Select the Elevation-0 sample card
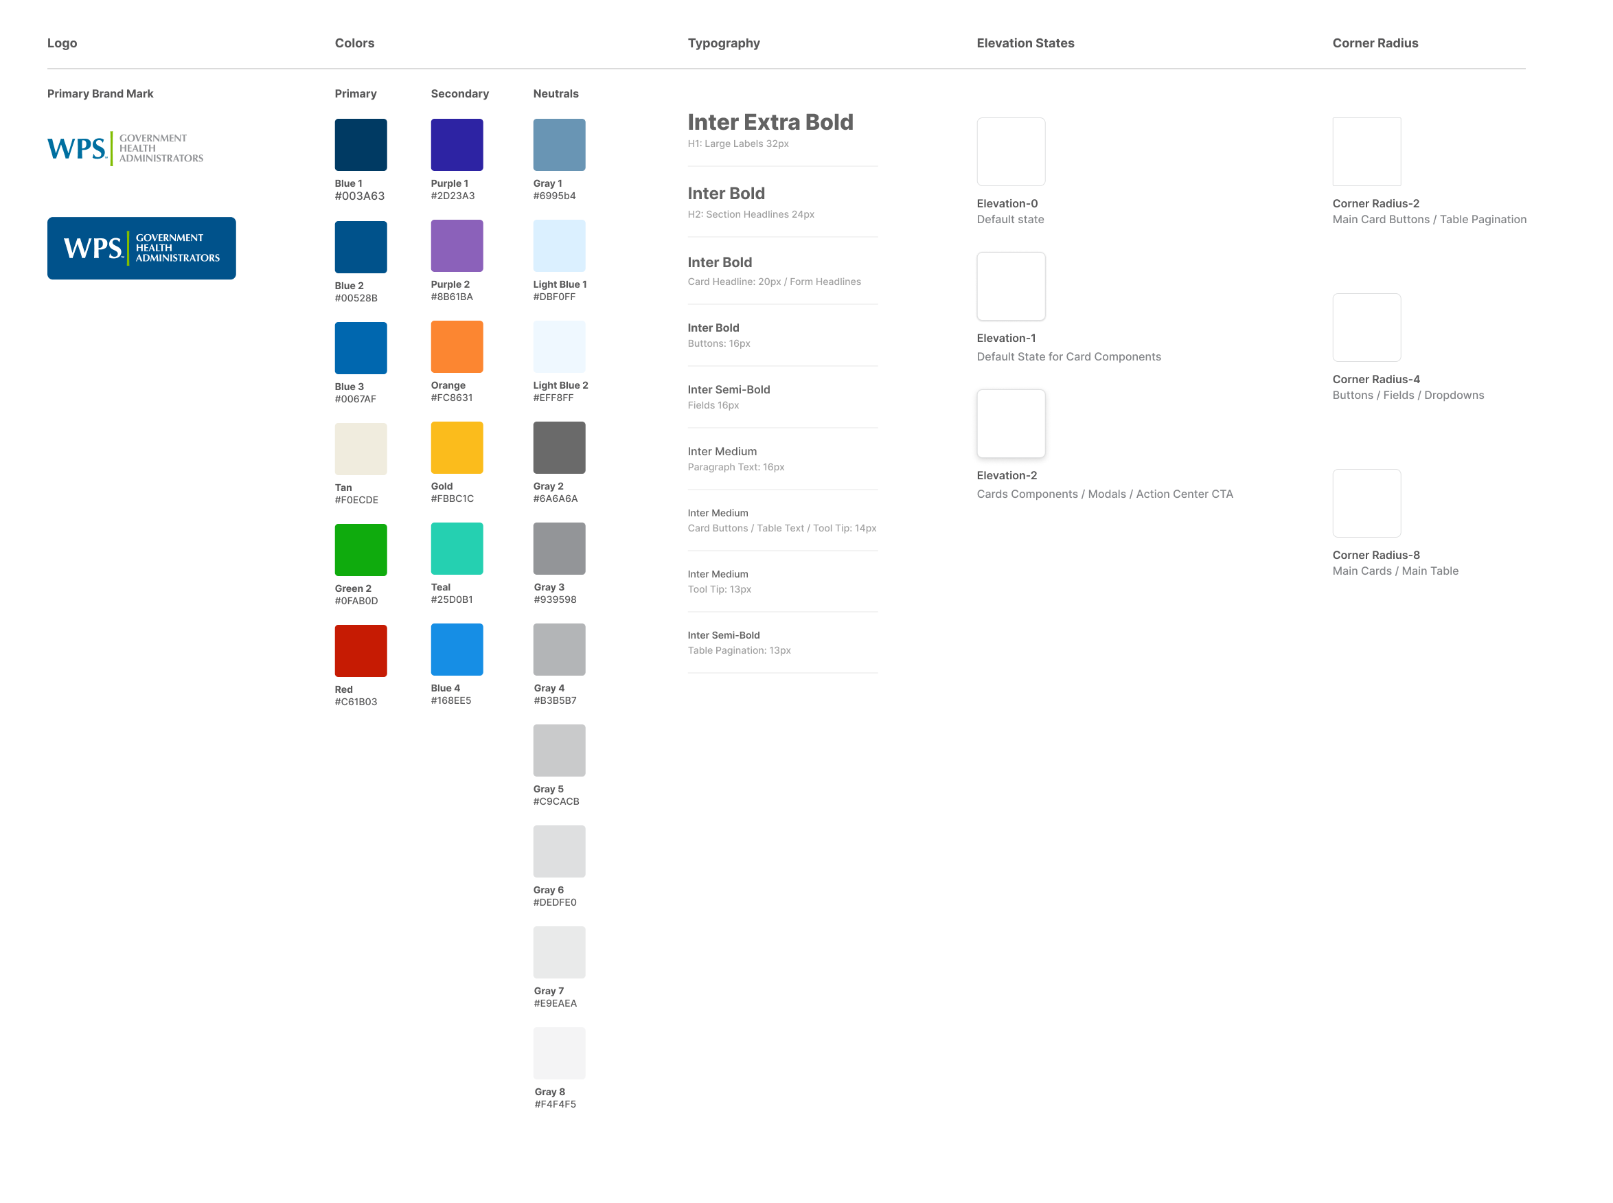Screen dimensions: 1613x1203 (1010, 152)
